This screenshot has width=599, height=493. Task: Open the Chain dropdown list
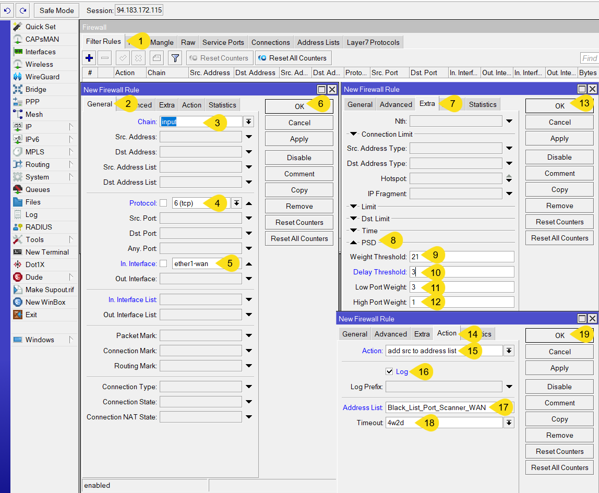pos(249,122)
